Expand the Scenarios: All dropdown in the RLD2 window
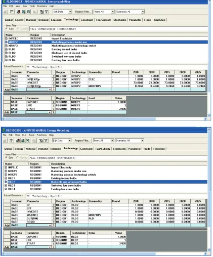The width and height of the screenshot is (213, 257). pos(130,141)
